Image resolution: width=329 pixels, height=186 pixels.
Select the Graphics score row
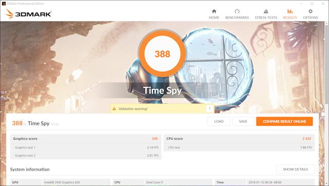(x=86, y=138)
